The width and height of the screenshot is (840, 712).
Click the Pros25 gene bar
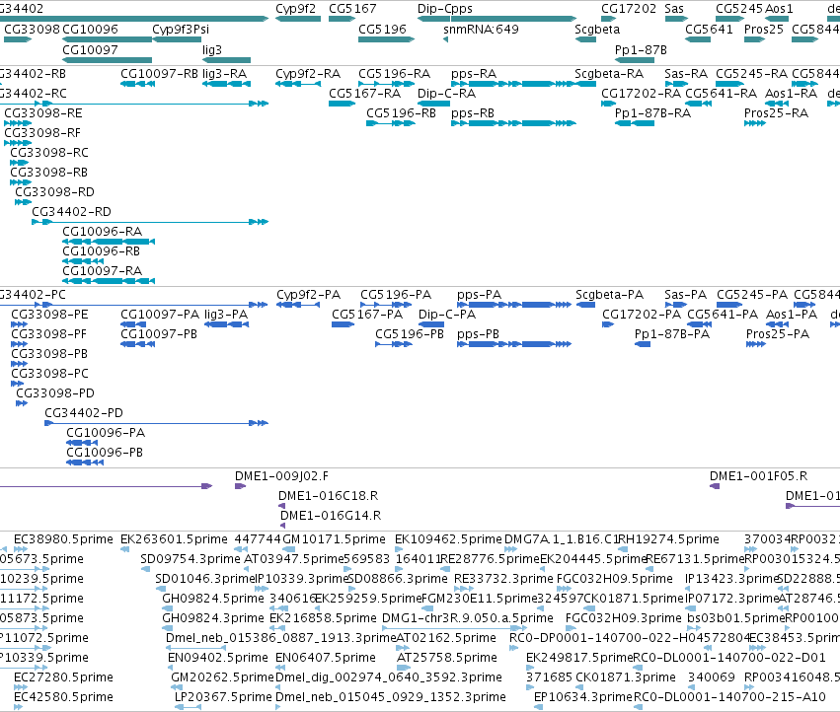pos(754,39)
